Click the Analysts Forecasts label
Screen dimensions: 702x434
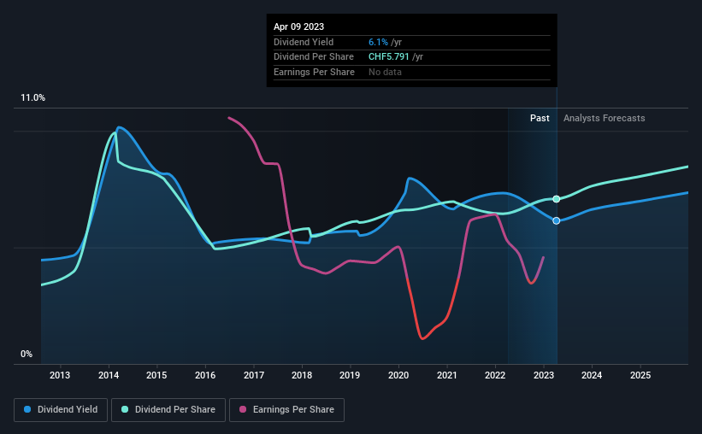(604, 118)
